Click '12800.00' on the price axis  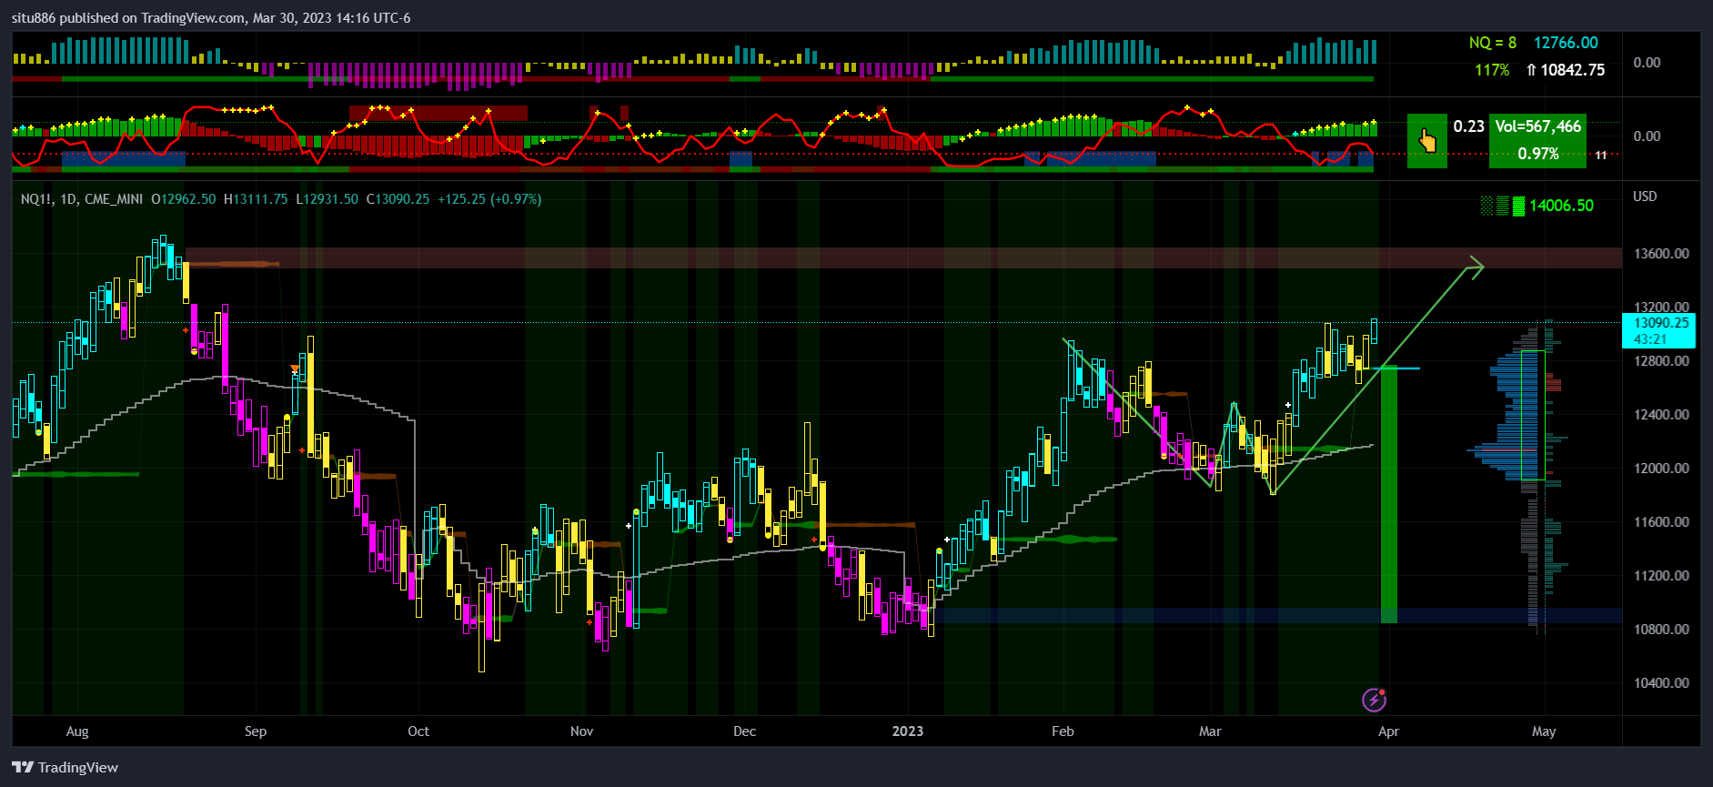point(1661,361)
